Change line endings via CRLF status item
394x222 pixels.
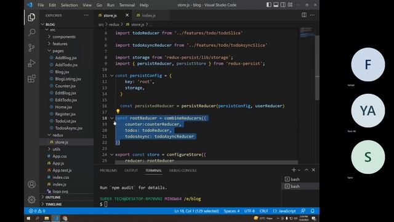[x=264, y=211]
